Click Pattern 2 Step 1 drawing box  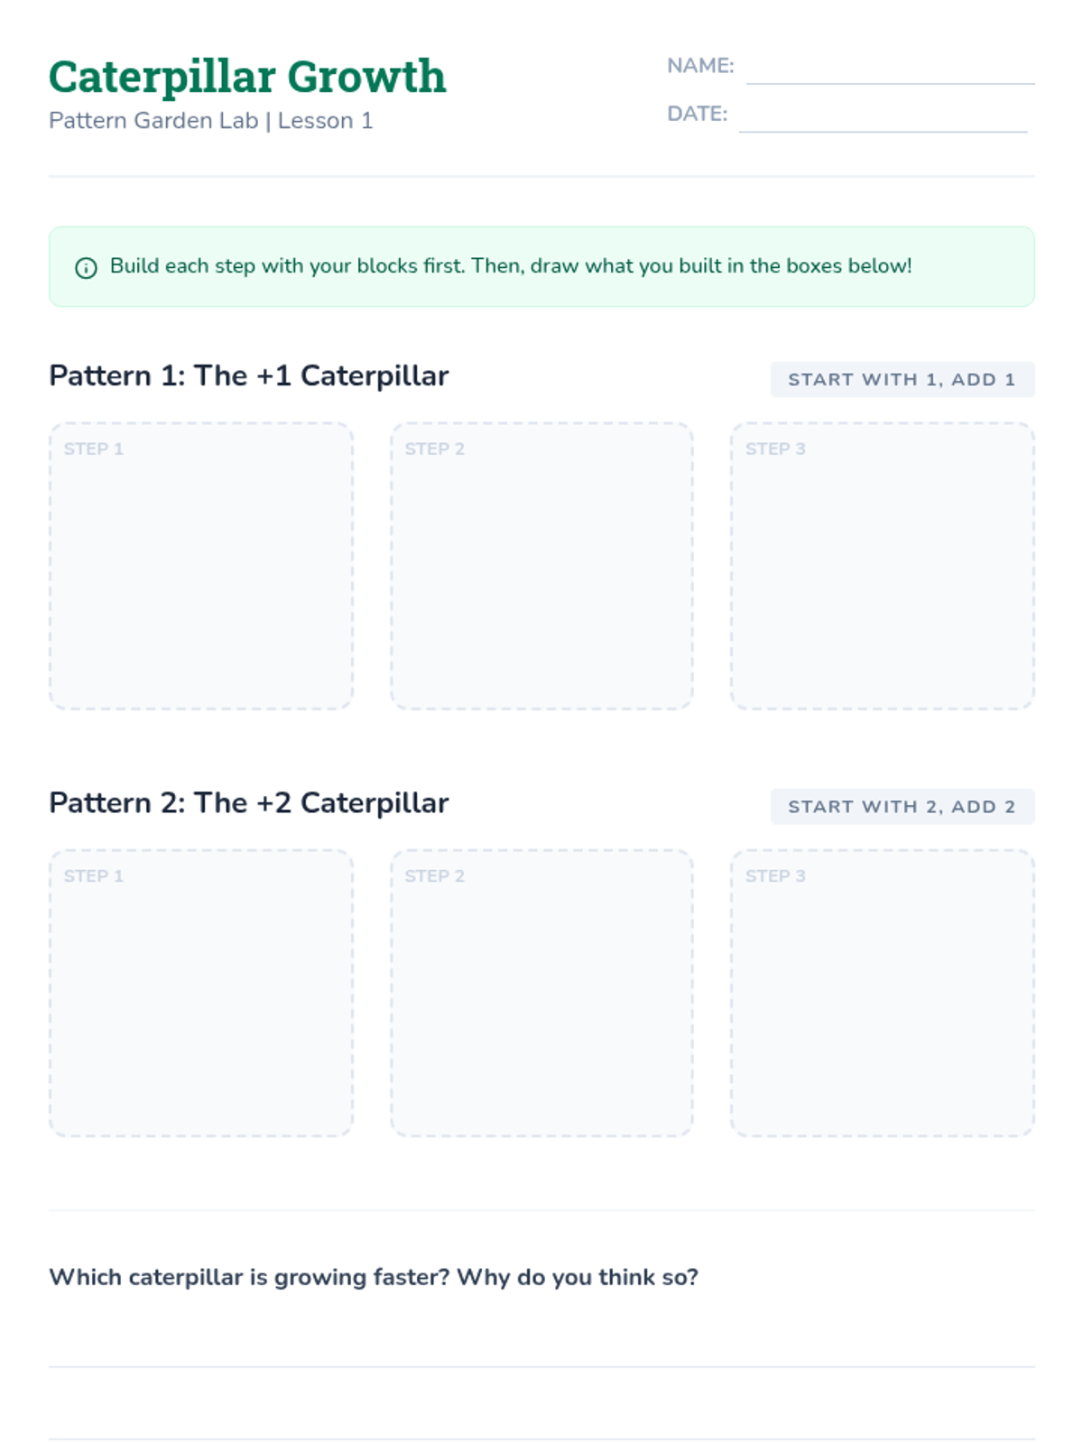[200, 993]
